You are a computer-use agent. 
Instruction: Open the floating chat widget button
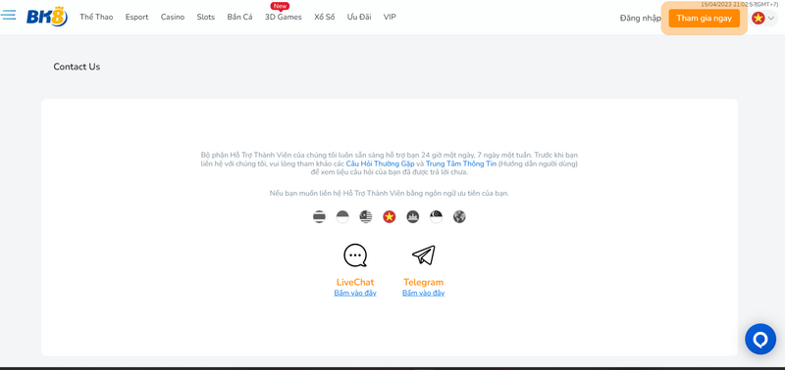pos(759,339)
